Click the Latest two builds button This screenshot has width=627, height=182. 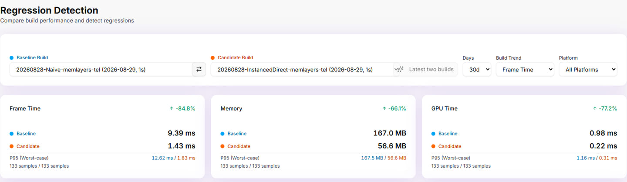pyautogui.click(x=425, y=69)
